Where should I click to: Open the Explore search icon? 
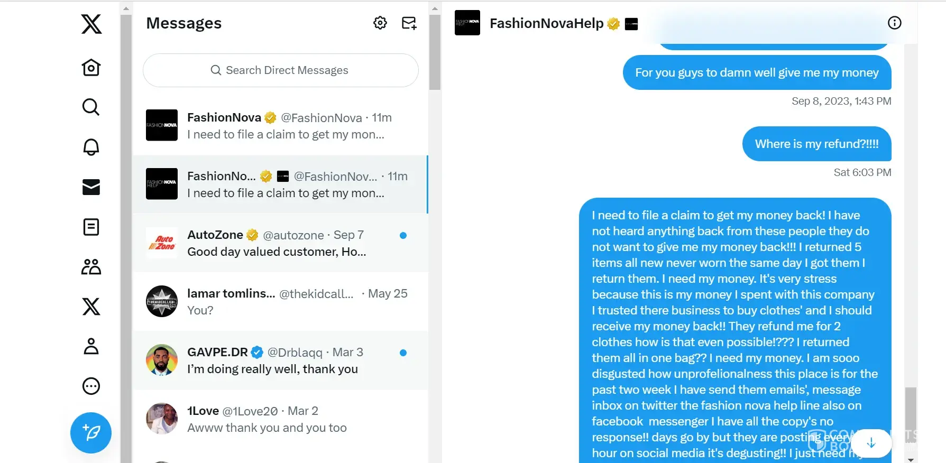tap(91, 107)
